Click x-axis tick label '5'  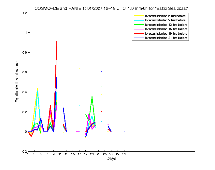click(41, 154)
